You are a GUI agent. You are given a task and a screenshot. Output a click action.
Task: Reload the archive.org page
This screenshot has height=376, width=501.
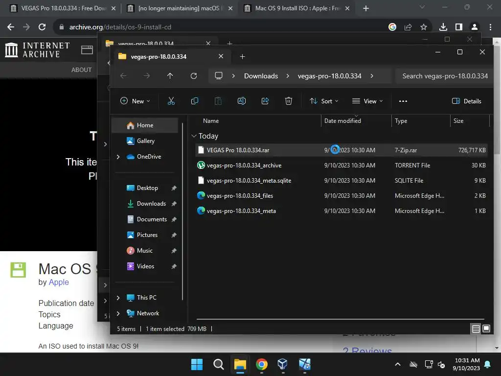pos(42,27)
